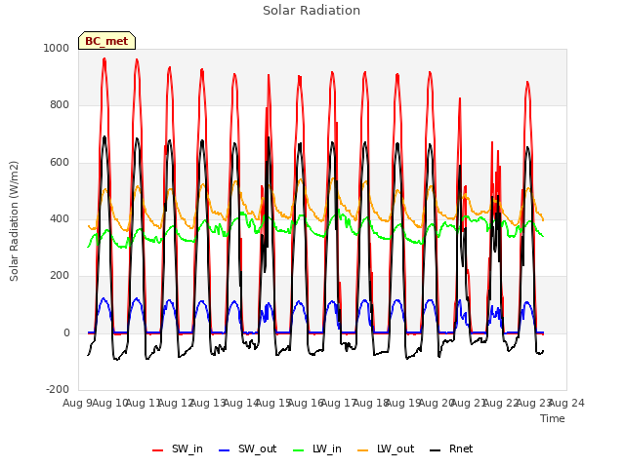This screenshot has width=625, height=468.
Task: Select the LW_out legend label
Action: point(396,448)
